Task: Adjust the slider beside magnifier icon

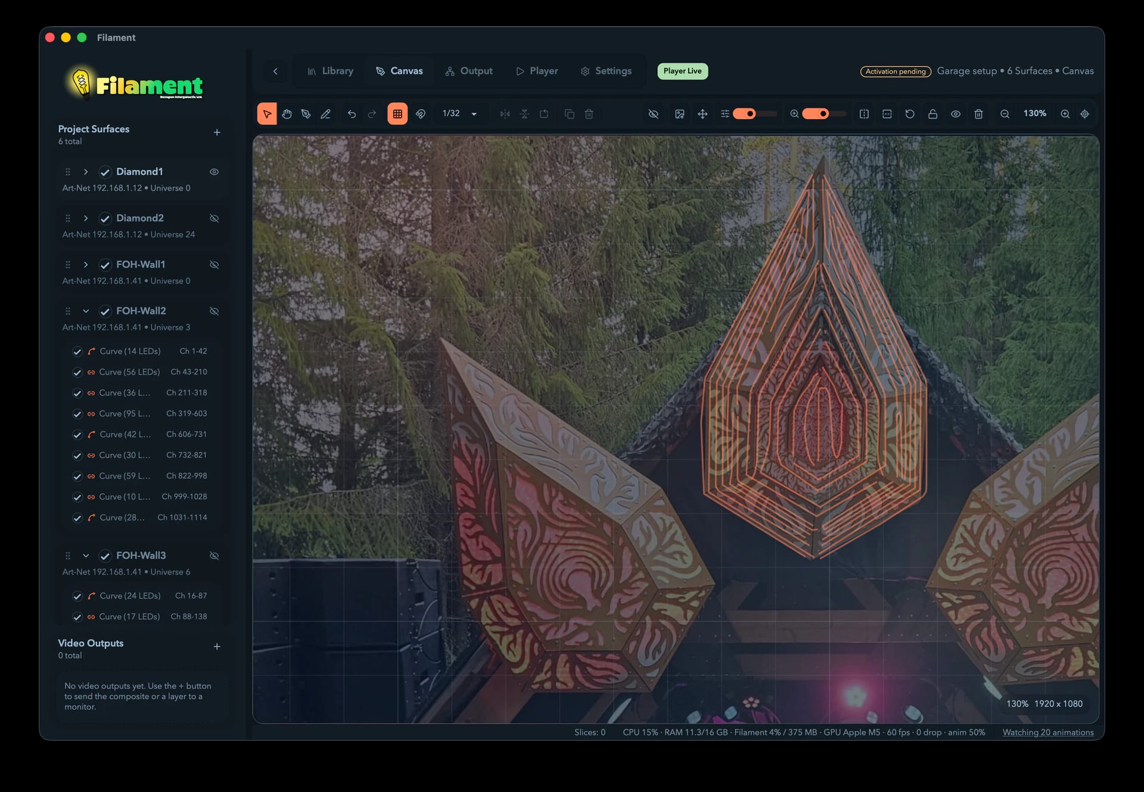Action: click(x=824, y=114)
